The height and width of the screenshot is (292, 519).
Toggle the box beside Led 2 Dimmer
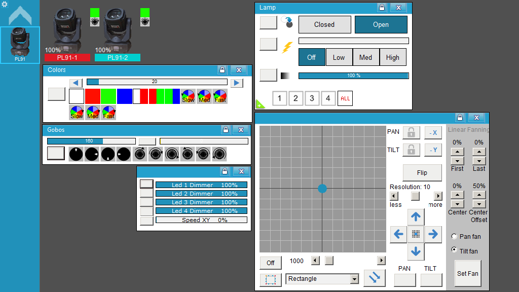(146, 193)
